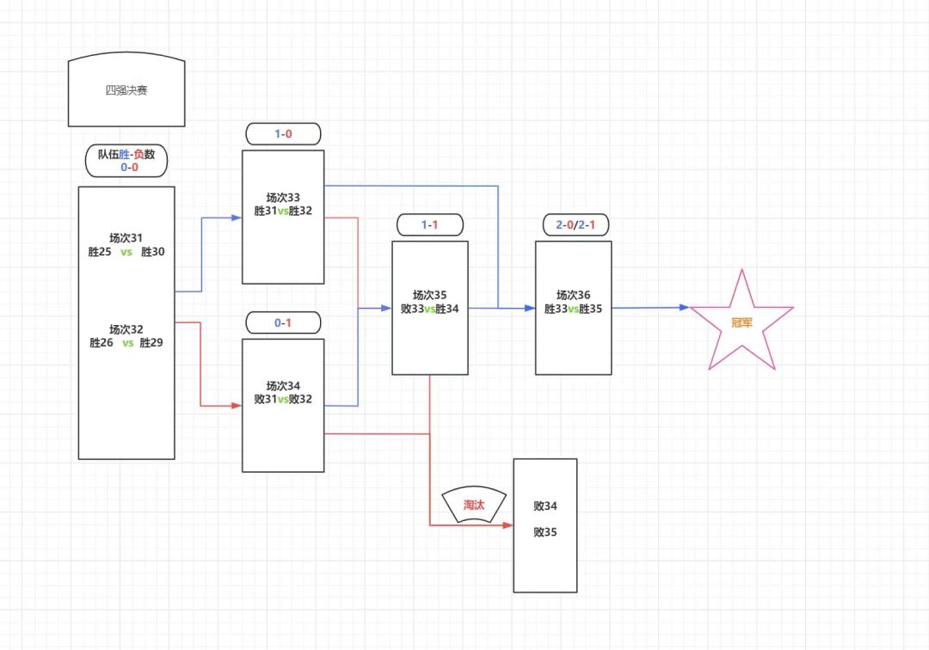Viewport: 929px width, 650px height.
Task: Select the blue arrow pointing into 场次33
Action: pos(208,254)
